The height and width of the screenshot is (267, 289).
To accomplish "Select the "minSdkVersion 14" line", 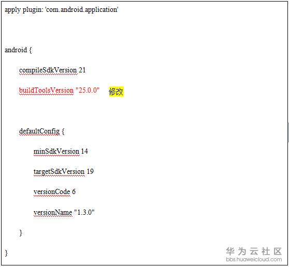I will (61, 152).
